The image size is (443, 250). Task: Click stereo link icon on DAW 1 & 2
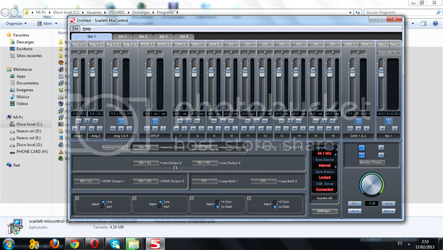point(358,121)
